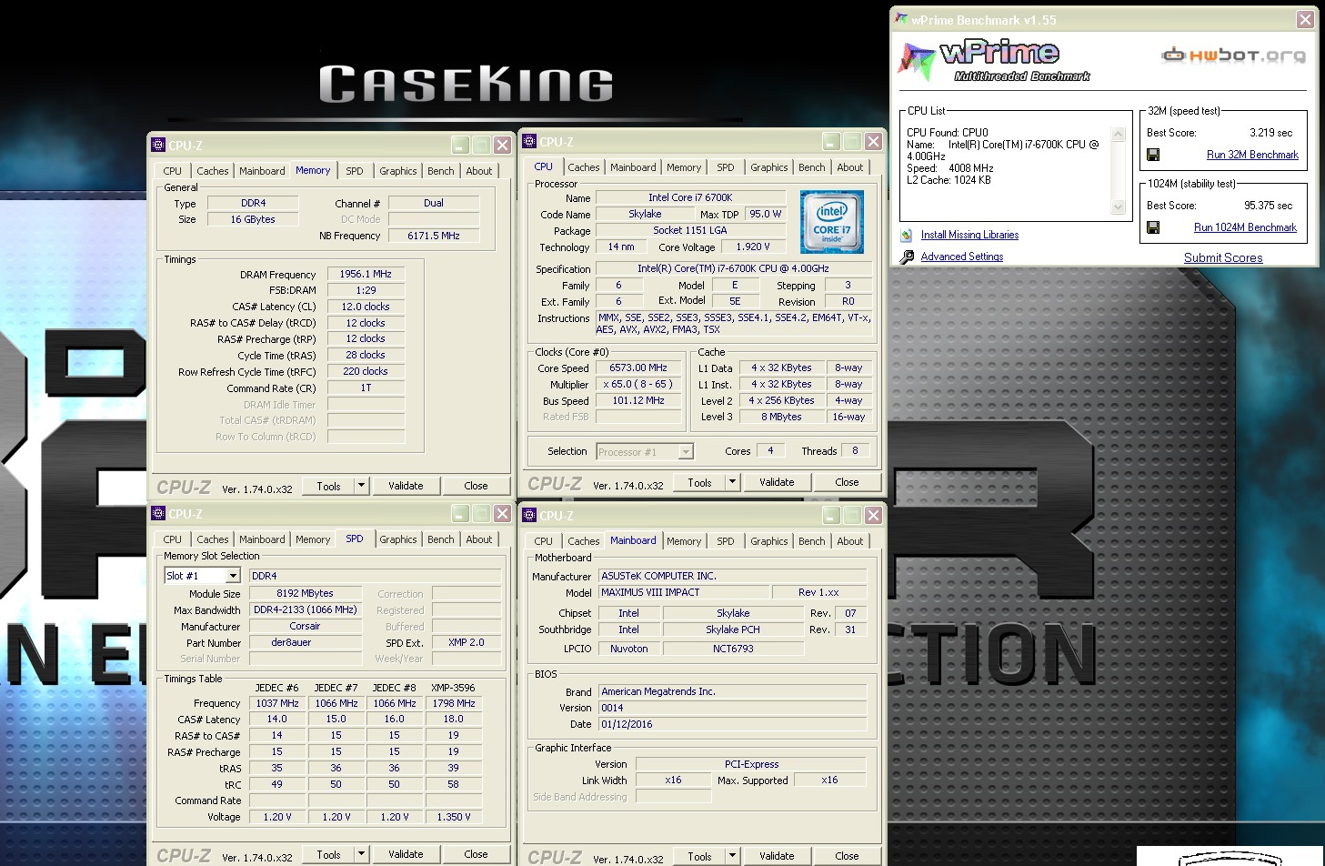Click the Multiplier x 65.0 value
1325x866 pixels.
[x=638, y=384]
